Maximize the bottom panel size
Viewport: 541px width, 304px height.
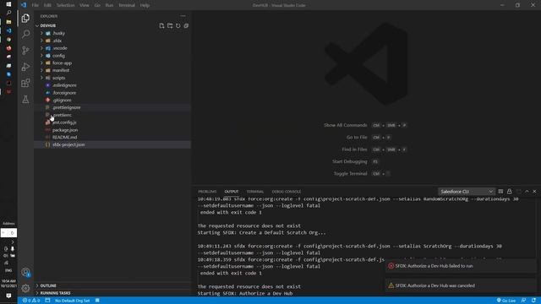pos(527,192)
